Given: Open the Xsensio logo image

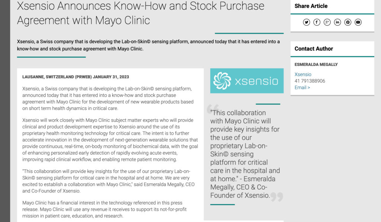Looking at the screenshot, I should click(x=247, y=81).
